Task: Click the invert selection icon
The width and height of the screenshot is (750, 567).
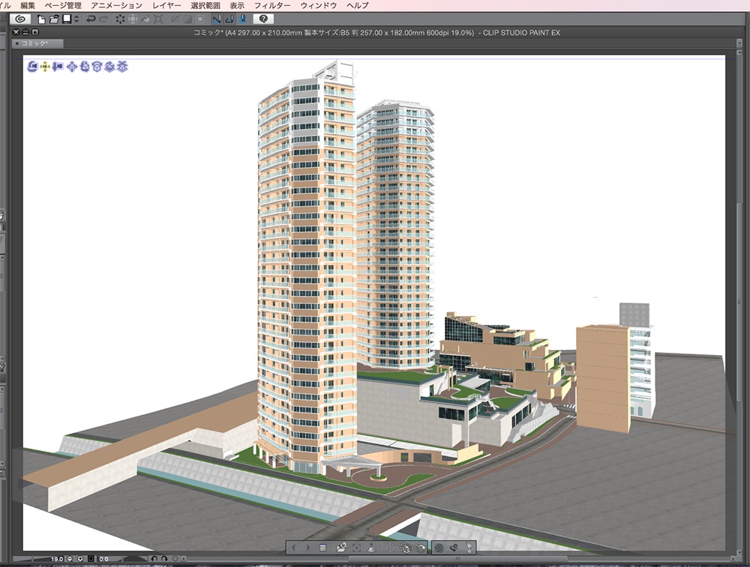Action: (187, 19)
